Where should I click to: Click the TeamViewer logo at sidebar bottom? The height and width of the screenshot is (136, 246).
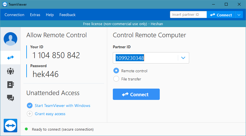click(x=10, y=126)
